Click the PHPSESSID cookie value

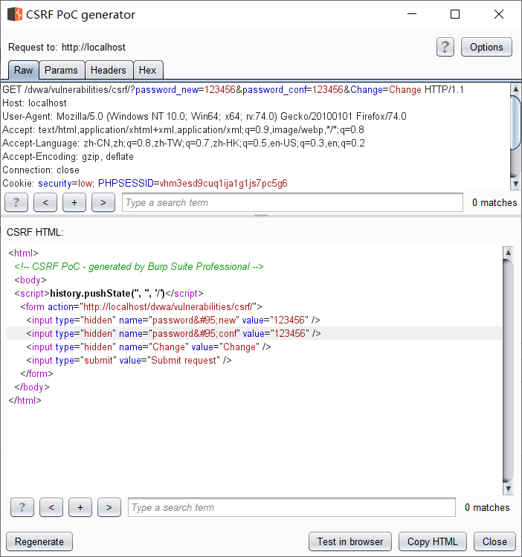pyautogui.click(x=223, y=183)
